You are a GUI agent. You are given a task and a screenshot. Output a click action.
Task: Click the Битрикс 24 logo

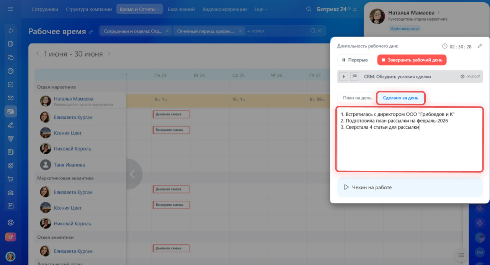coord(334,9)
